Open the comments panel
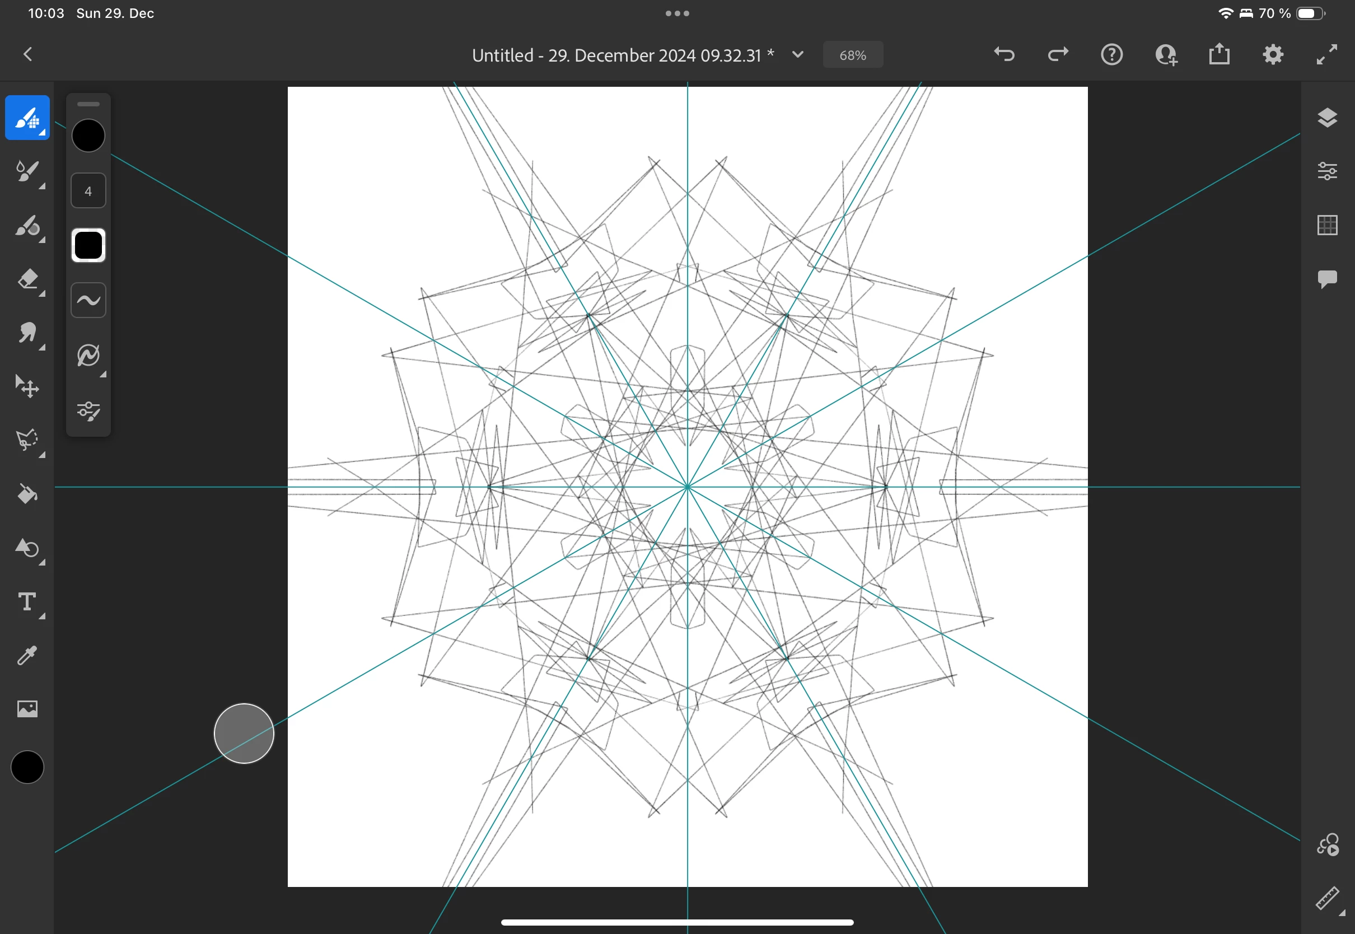The width and height of the screenshot is (1355, 934). pos(1327,279)
